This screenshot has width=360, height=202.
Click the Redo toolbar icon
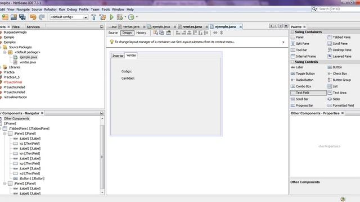[42, 17]
